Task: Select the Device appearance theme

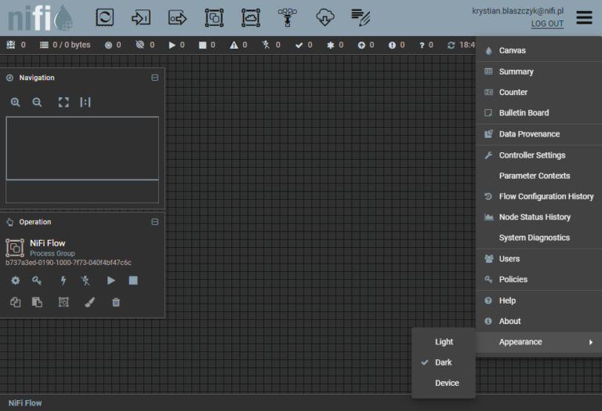Action: [x=444, y=384]
